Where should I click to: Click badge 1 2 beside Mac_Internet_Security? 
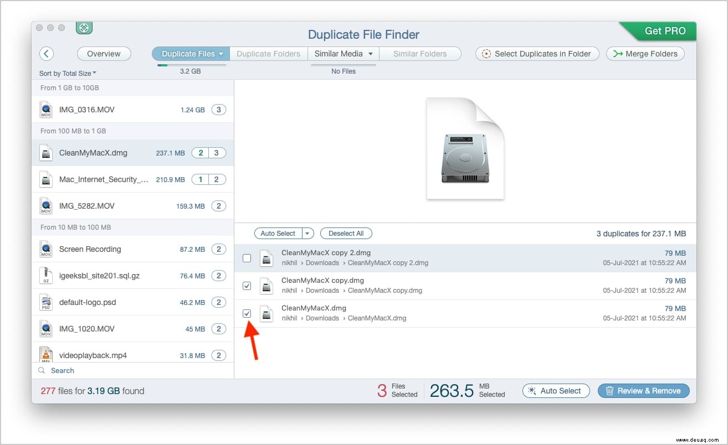coord(209,179)
